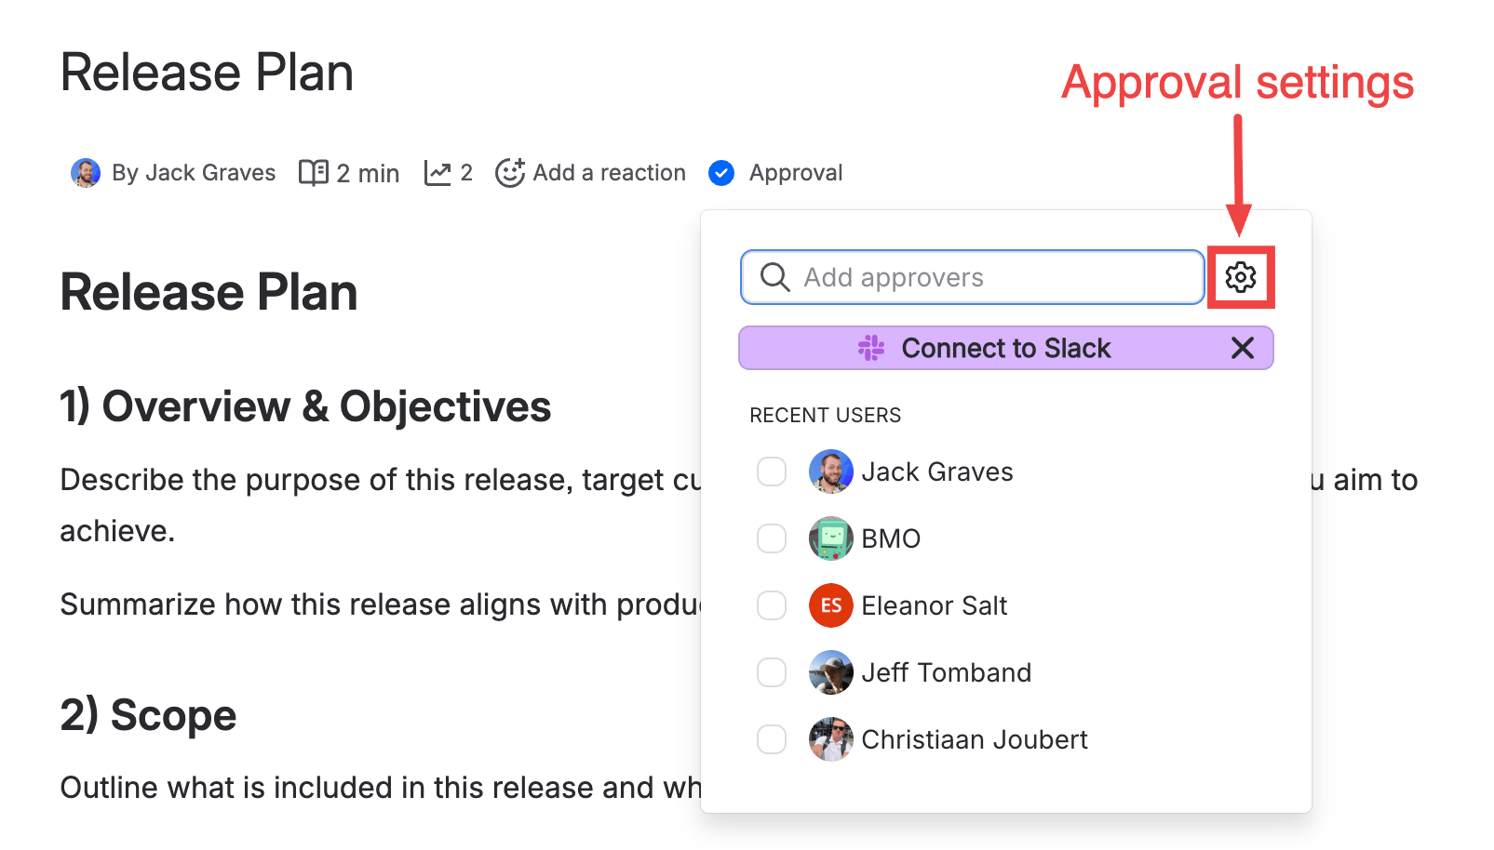Enable the Jeff Tomband checkbox
Viewport: 1494px width, 850px height.
(x=772, y=672)
